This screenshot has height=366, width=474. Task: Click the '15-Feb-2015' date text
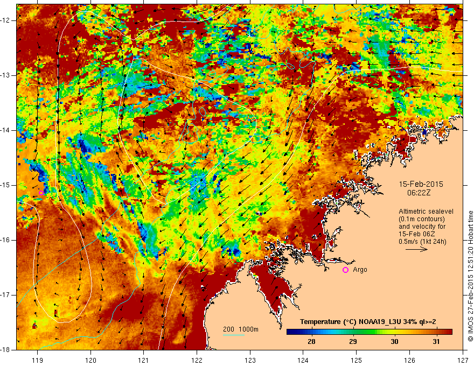pyautogui.click(x=421, y=184)
